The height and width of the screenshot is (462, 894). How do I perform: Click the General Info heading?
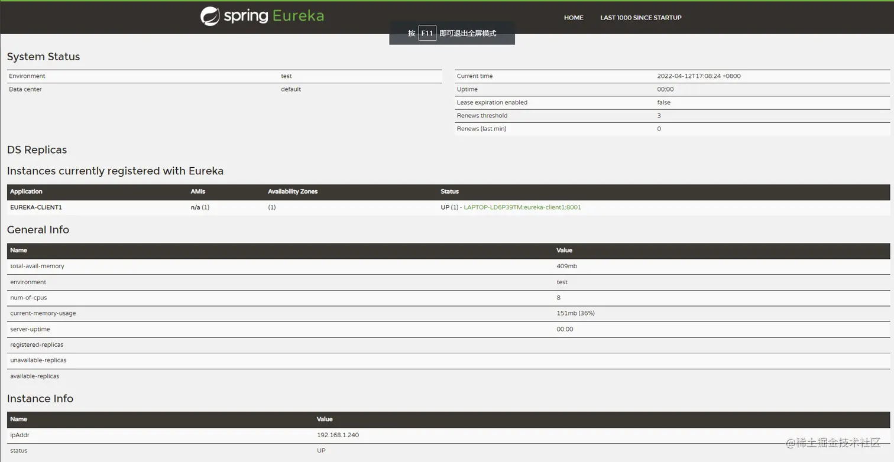tap(38, 230)
